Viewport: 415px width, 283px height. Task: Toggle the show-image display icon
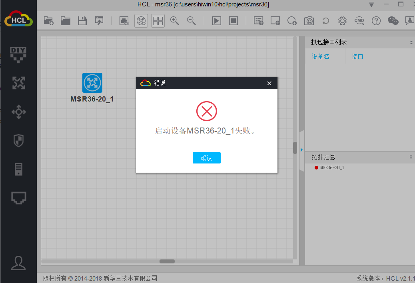point(124,21)
